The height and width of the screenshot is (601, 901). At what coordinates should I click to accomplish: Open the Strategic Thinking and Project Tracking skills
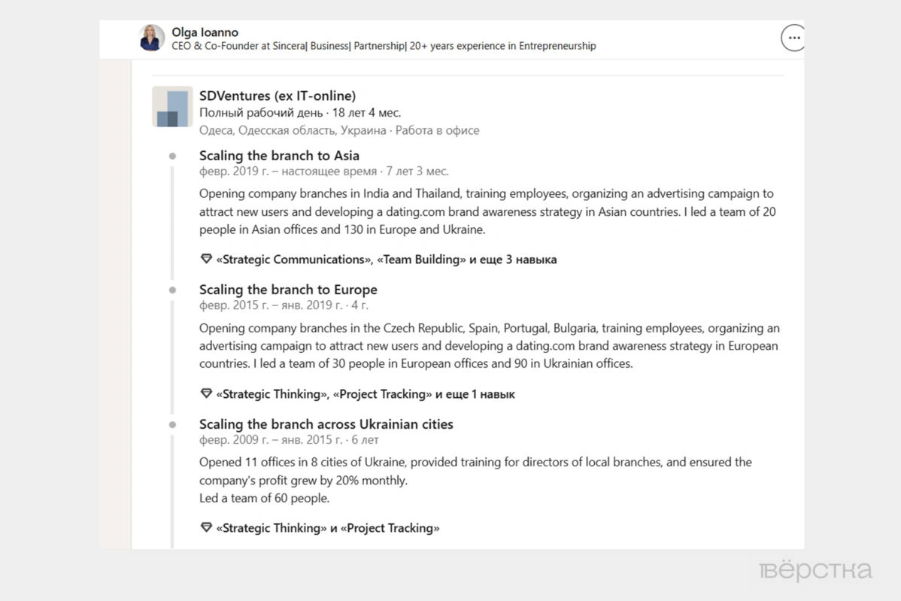tap(327, 528)
